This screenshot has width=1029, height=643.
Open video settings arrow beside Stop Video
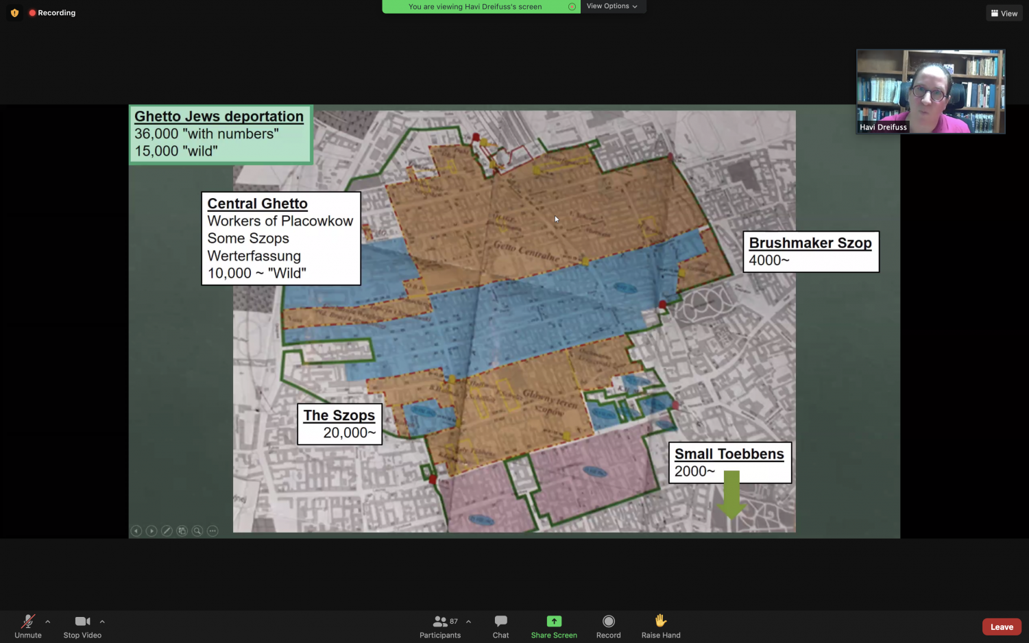[x=102, y=622]
